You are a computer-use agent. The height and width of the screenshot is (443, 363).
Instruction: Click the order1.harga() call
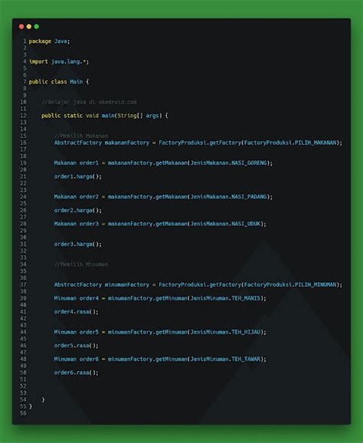click(x=78, y=176)
